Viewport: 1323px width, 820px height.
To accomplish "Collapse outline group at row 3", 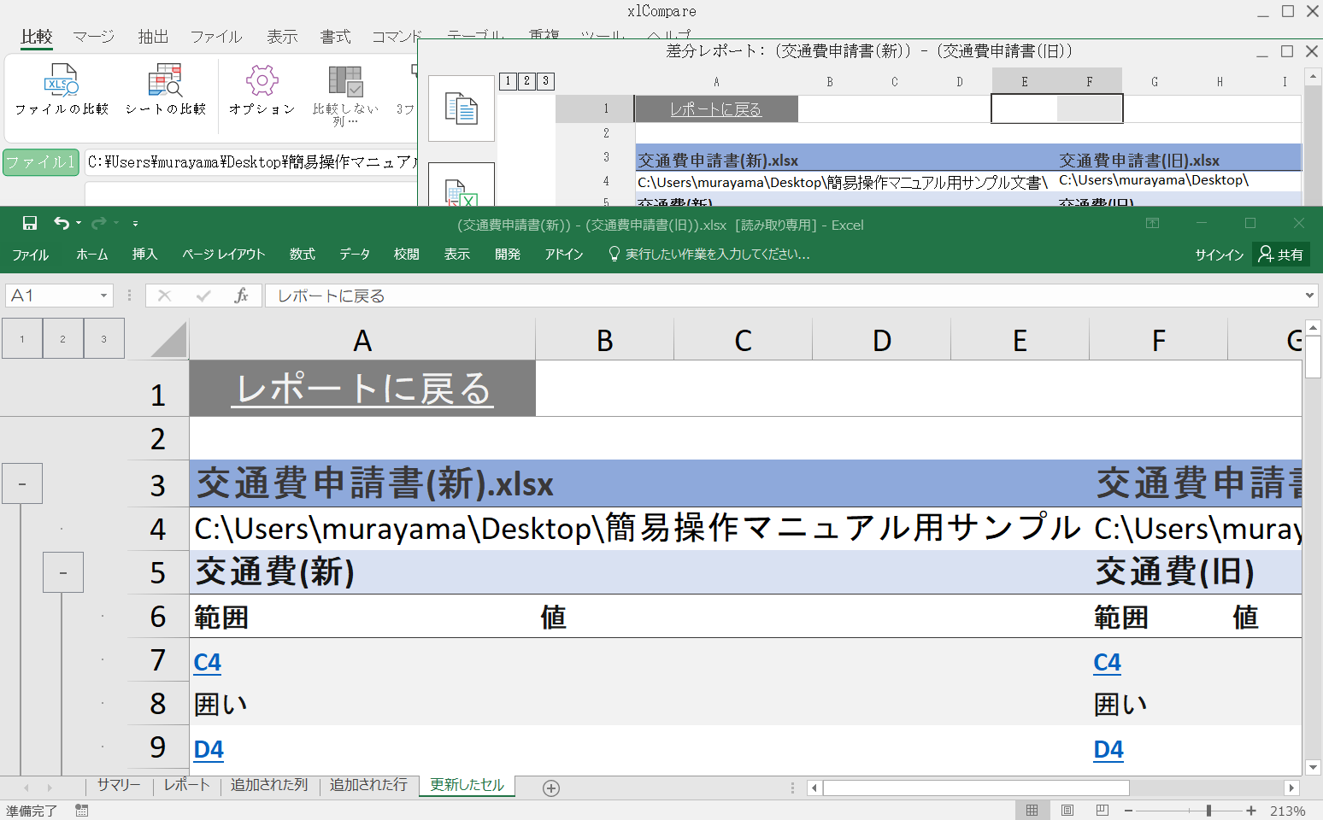I will pos(22,483).
